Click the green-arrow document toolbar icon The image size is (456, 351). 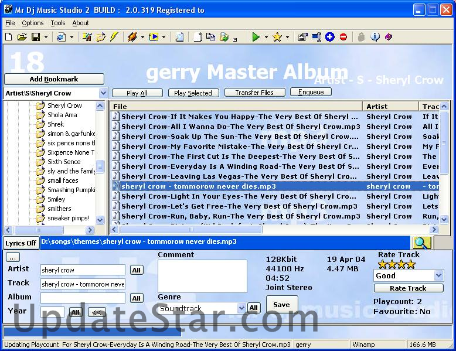(x=224, y=37)
